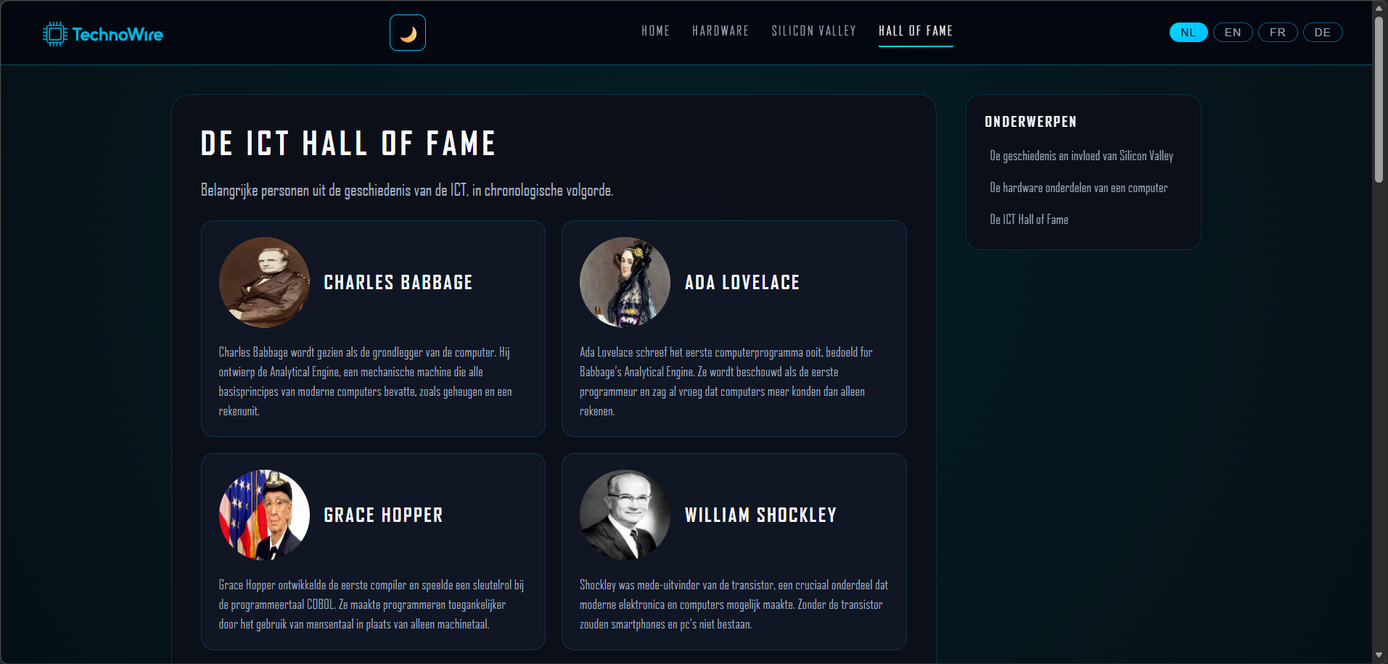Open the Home menu item
This screenshot has height=664, width=1388.
pos(655,31)
